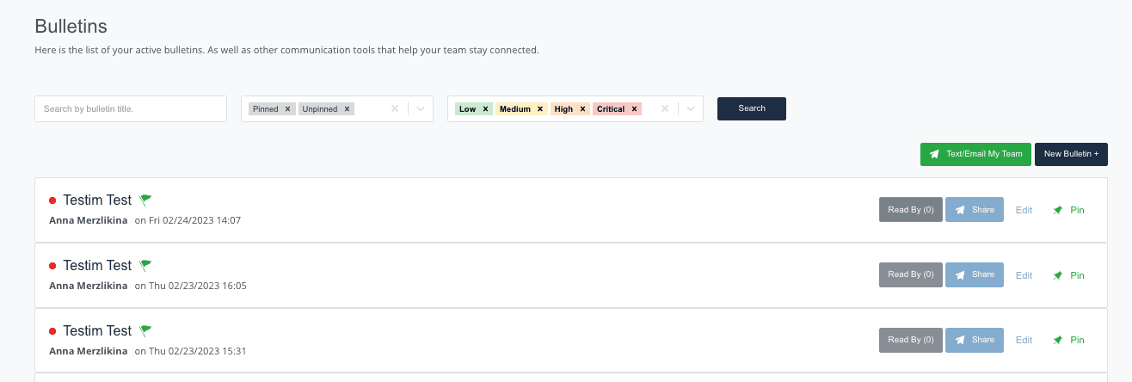Click Anna Merzlikina on the 14:07 bulletin
The image size is (1132, 382).
coord(89,220)
